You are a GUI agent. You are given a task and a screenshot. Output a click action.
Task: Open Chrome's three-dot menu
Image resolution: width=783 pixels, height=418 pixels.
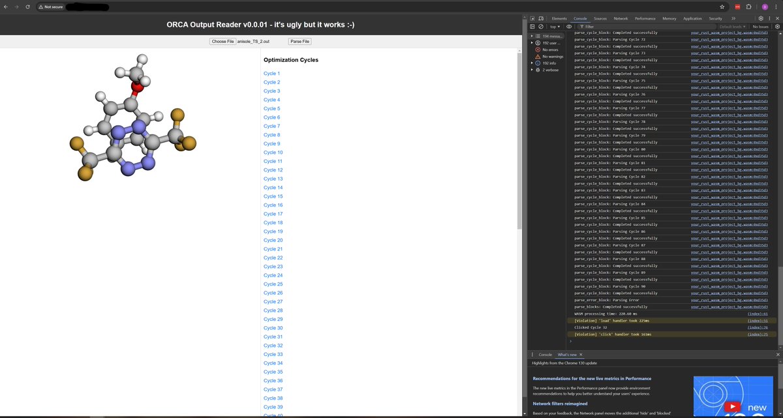pyautogui.click(x=776, y=7)
